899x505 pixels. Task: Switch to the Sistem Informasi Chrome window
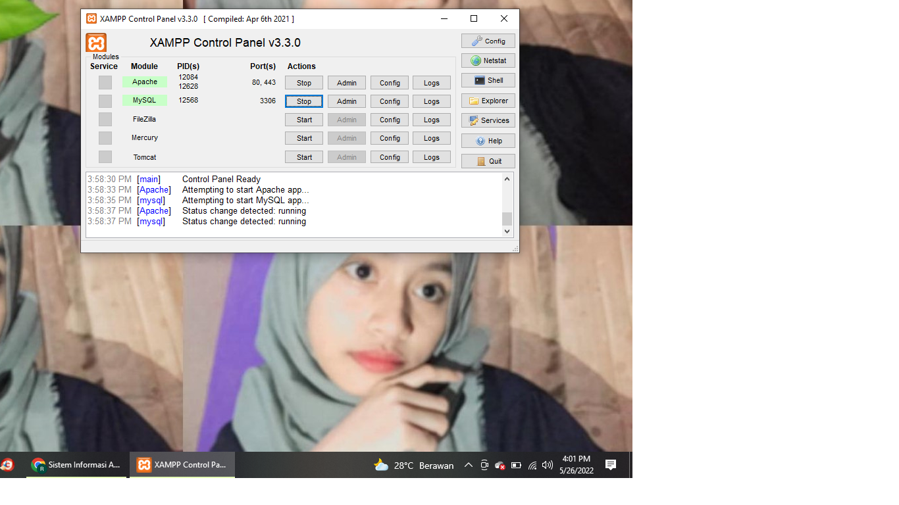(76, 464)
